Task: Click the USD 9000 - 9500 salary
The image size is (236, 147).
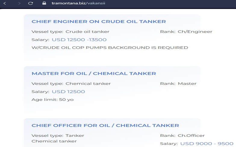Action: point(207,143)
